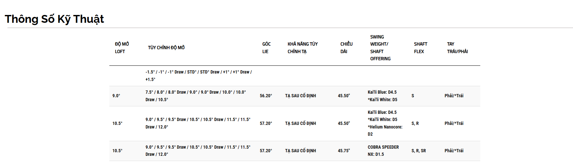Image resolution: width=573 pixels, height=162 pixels.
Task: Select the GÓC LIE column header
Action: tap(266, 47)
